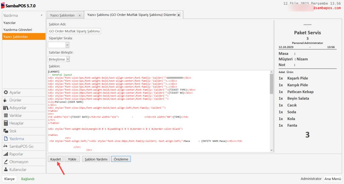Return to Ana Menü

(x=333, y=179)
